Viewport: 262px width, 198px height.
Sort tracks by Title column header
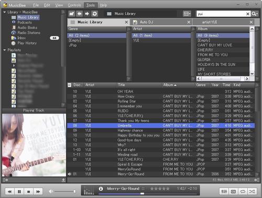(139, 85)
